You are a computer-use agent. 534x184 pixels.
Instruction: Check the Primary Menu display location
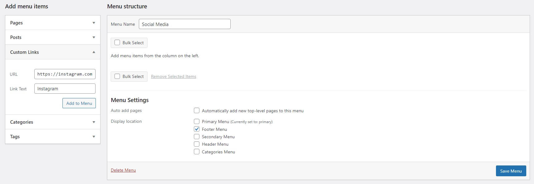coord(197,122)
